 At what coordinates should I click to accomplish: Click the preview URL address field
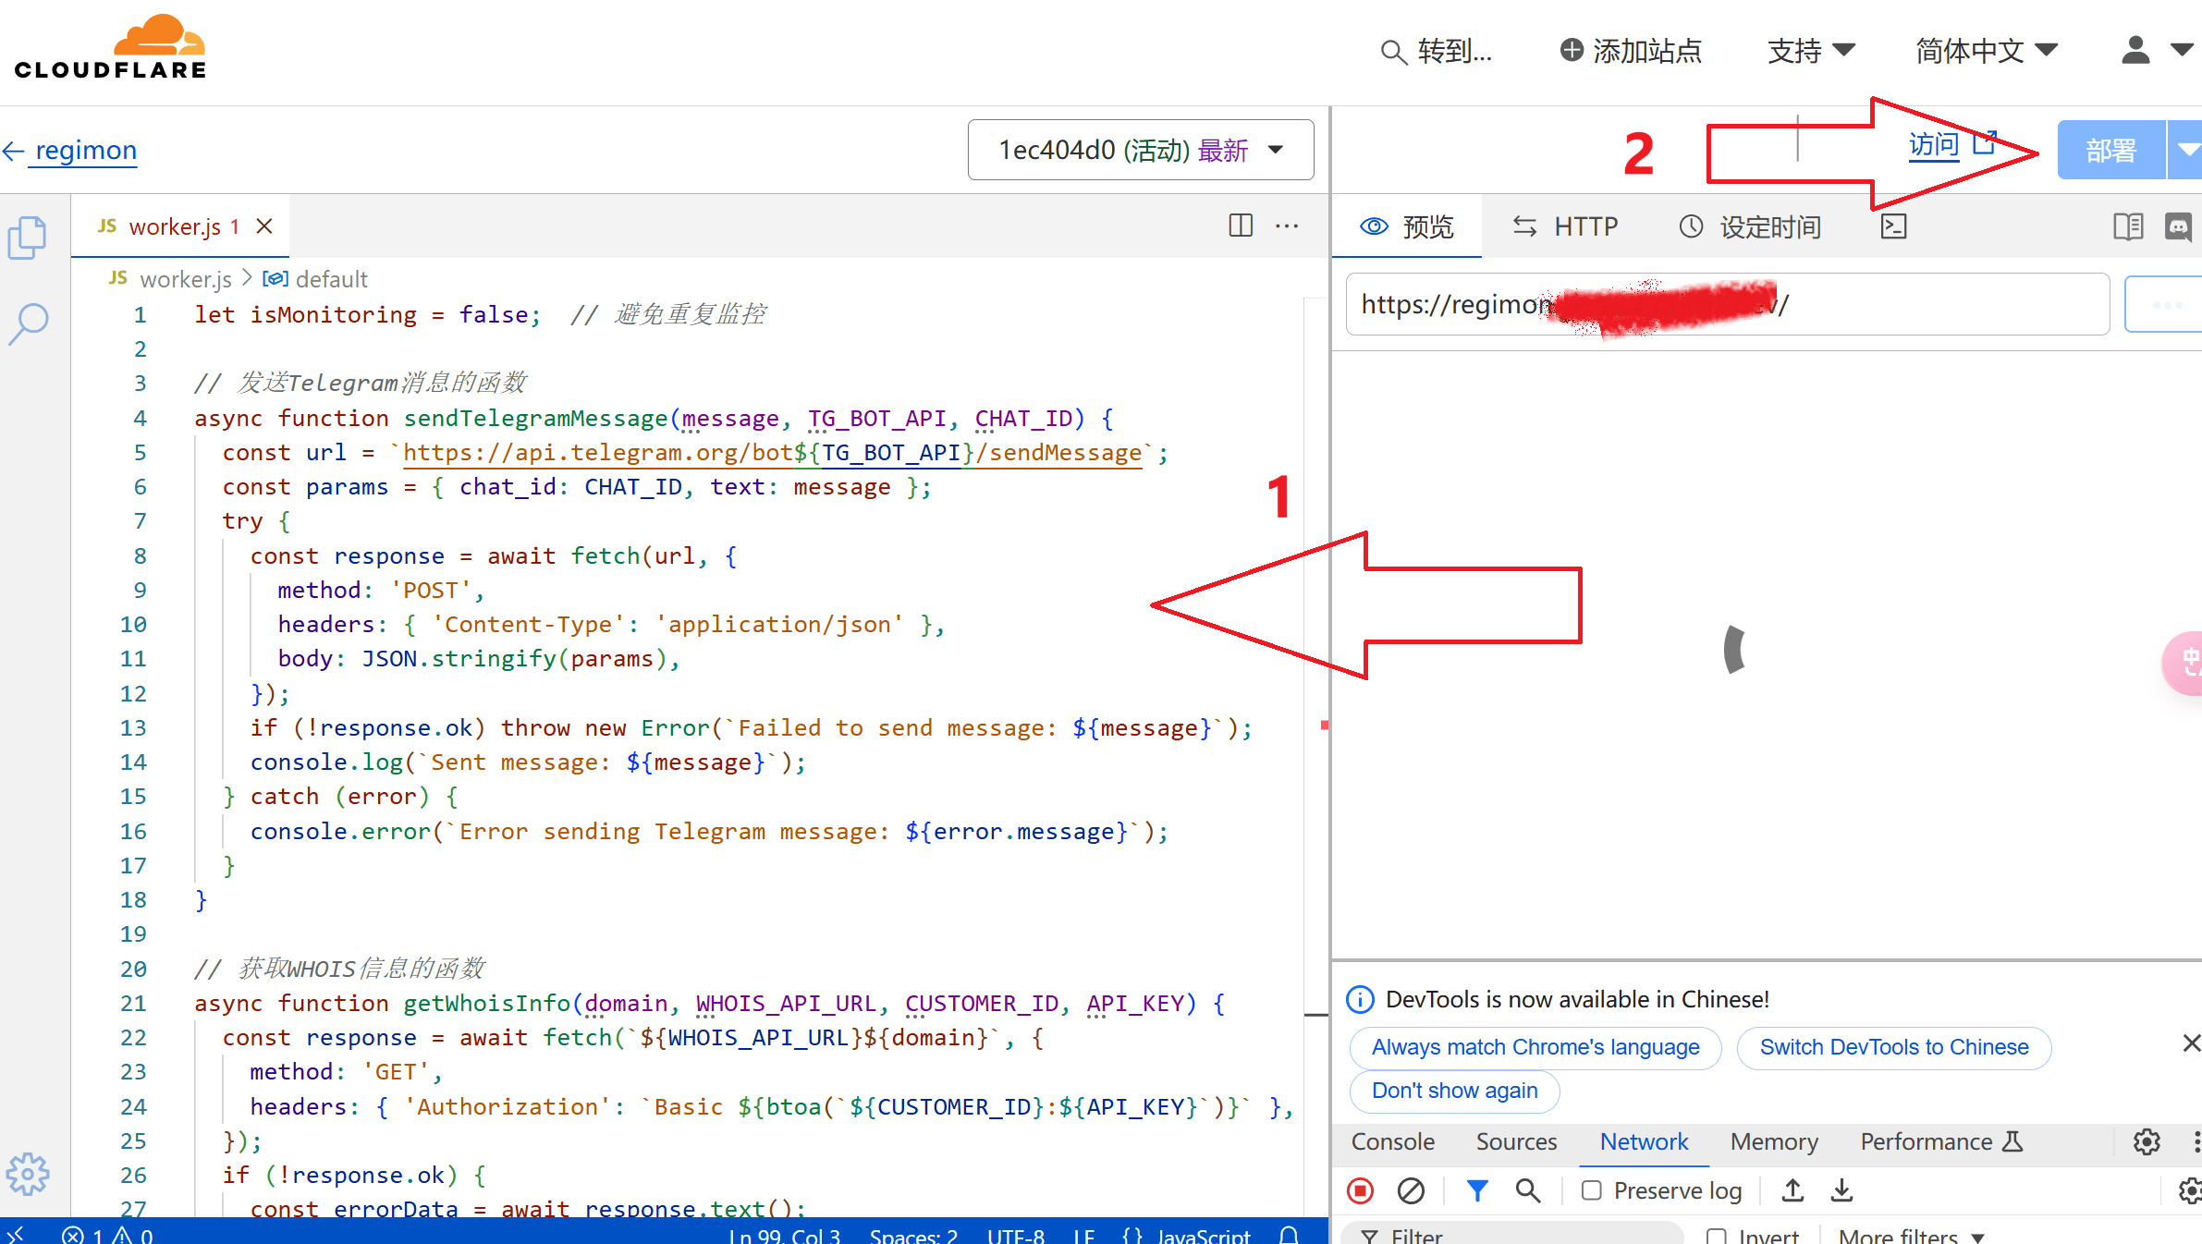click(x=1728, y=304)
